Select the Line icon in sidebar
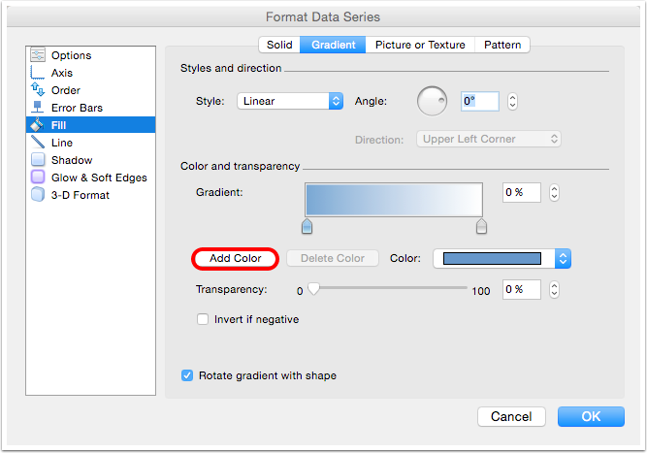This screenshot has height=453, width=647. tap(38, 143)
